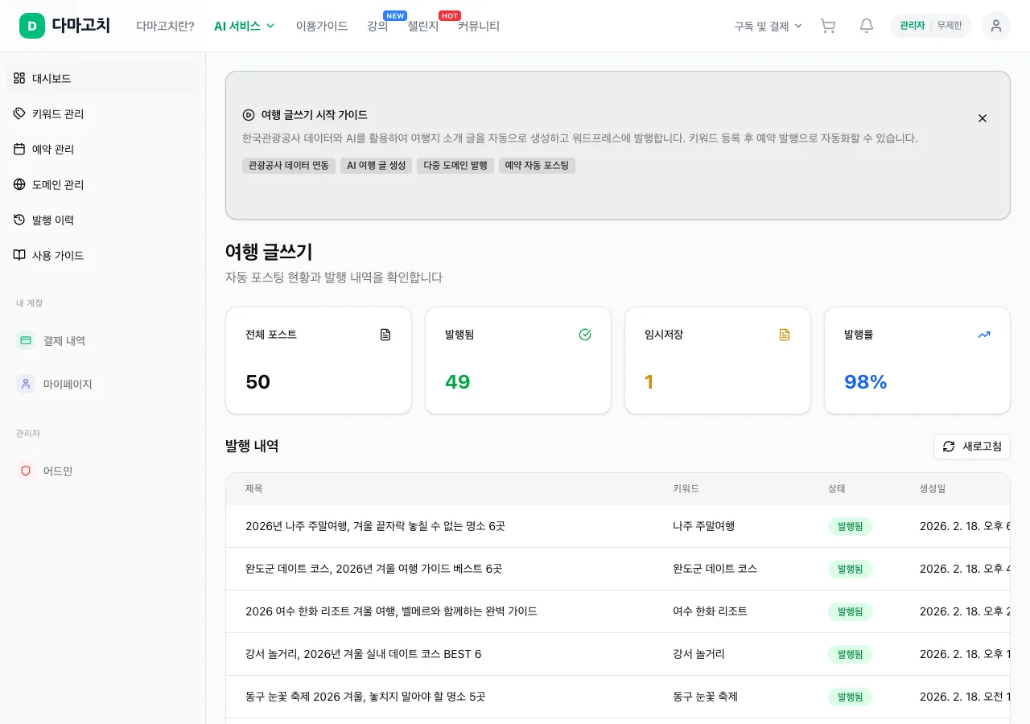Go to 키워드 관리 in sidebar
The height and width of the screenshot is (724, 1030).
tap(103, 113)
